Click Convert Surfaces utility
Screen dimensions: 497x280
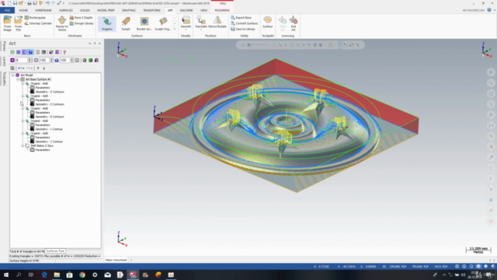[245, 23]
